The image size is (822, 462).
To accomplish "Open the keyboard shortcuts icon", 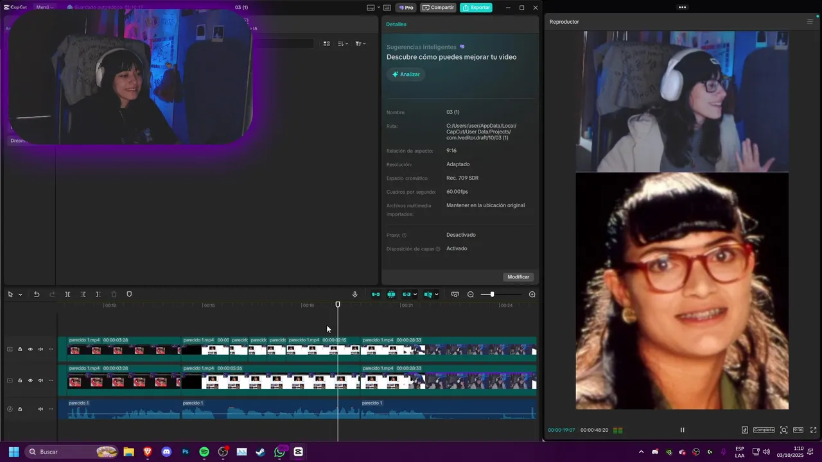I will click(387, 8).
